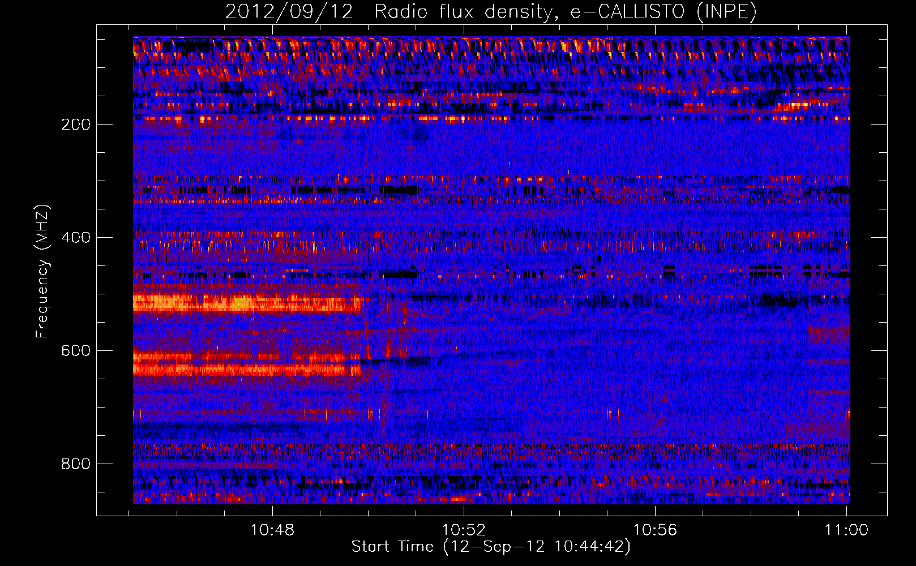Click the bright yellow emission band near 520 MHz
916x566 pixels.
pyautogui.click(x=248, y=303)
